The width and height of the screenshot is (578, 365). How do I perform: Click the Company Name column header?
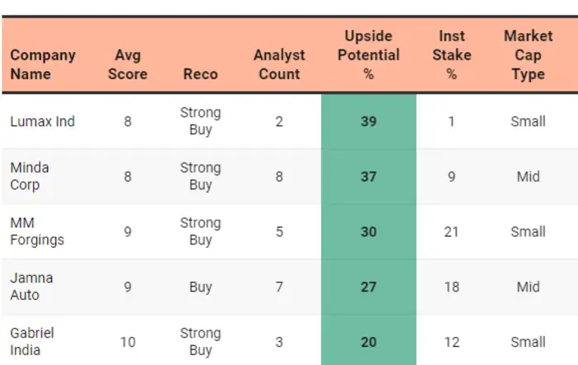43,64
